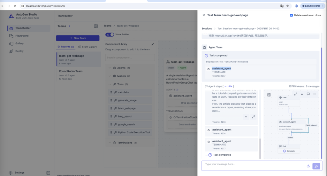
Task: Click the wrench icon beside fetch_webpage
Action: tap(115, 108)
